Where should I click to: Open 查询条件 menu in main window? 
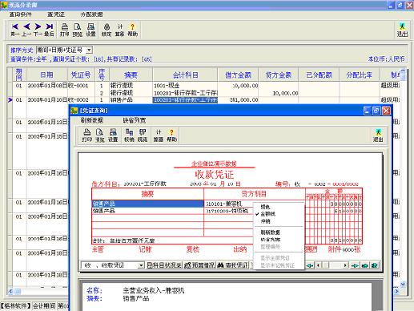[20, 14]
